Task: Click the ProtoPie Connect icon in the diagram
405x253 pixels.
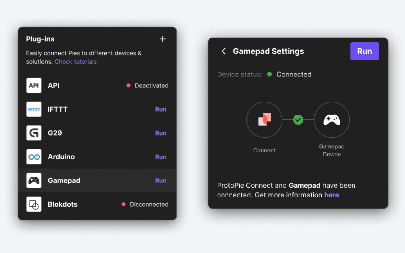Action: pyautogui.click(x=264, y=120)
